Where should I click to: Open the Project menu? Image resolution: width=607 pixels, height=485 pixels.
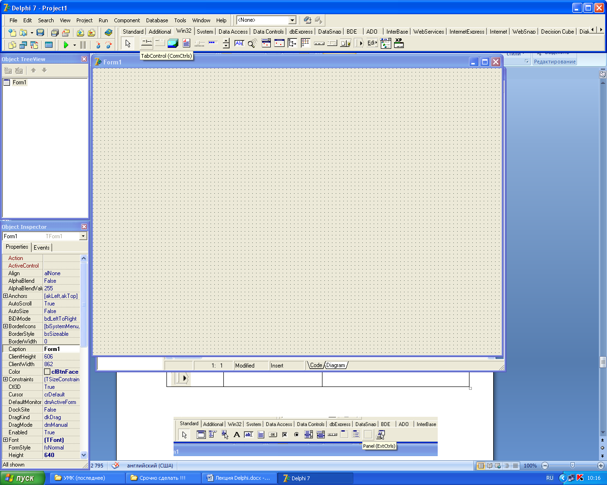click(84, 20)
